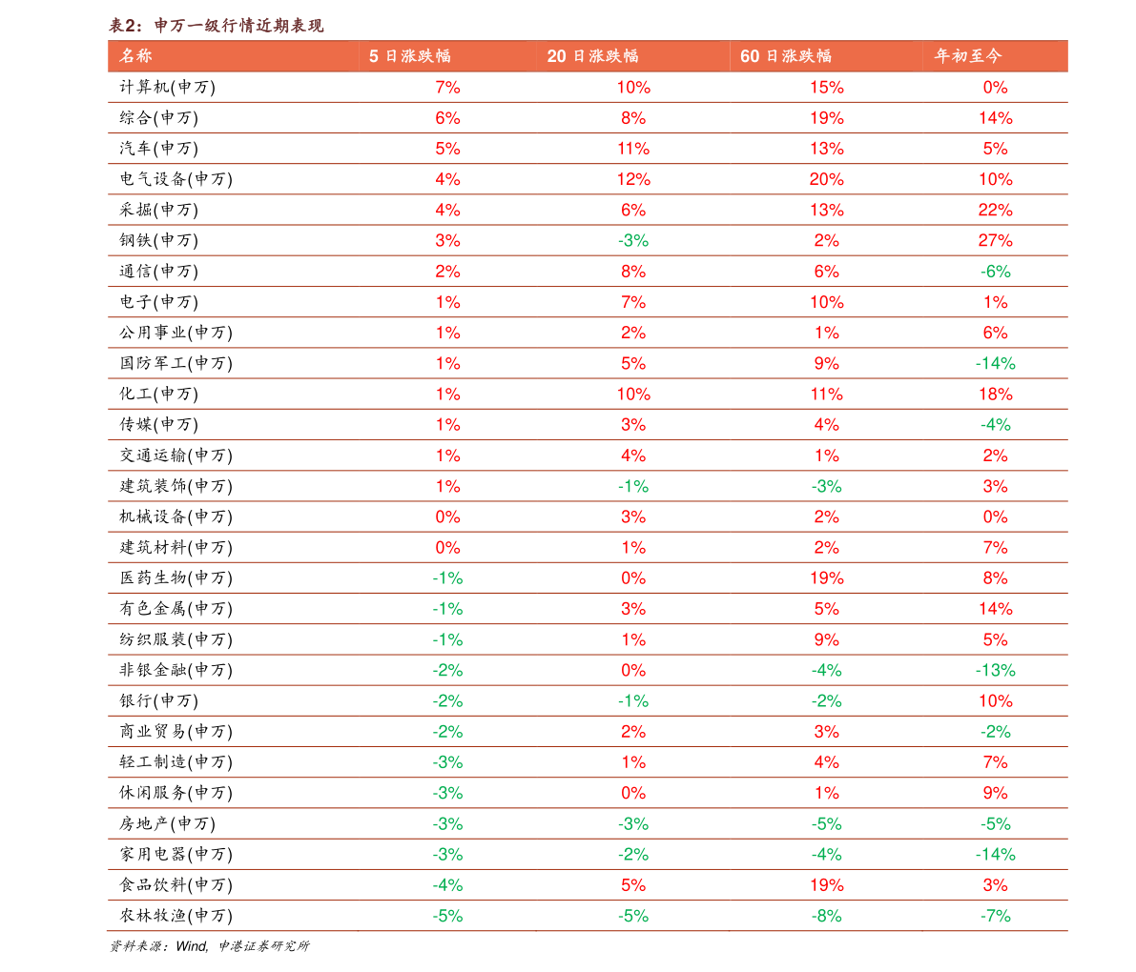1136x972 pixels.
Task: Click the 27% value in 年初至今 column
Action: [x=995, y=241]
